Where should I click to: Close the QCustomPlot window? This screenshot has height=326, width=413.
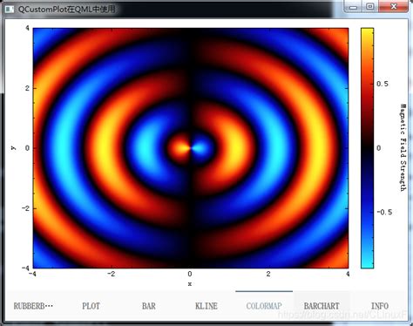coord(394,6)
